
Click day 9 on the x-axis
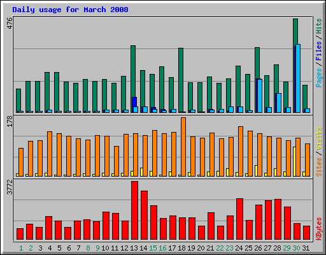pos(97,248)
